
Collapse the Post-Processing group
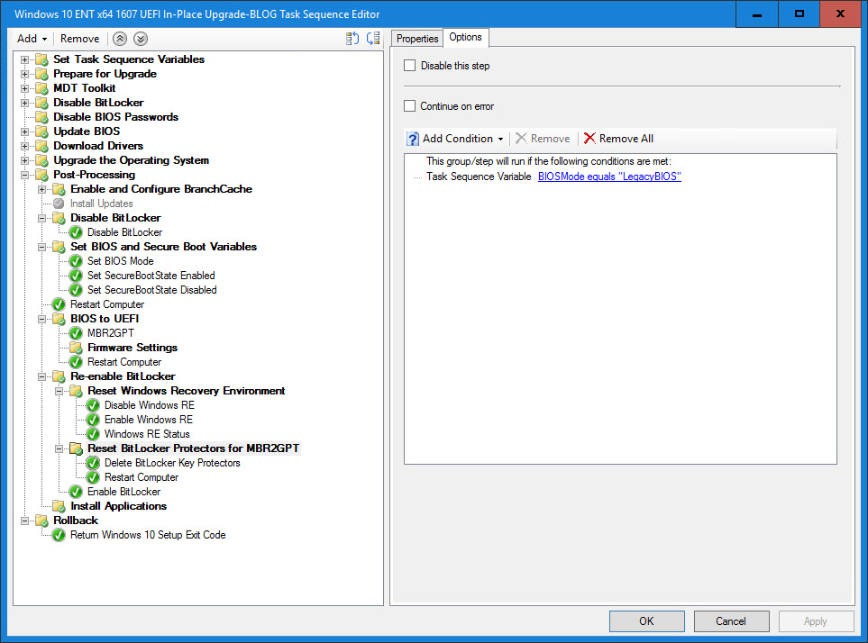pos(25,175)
